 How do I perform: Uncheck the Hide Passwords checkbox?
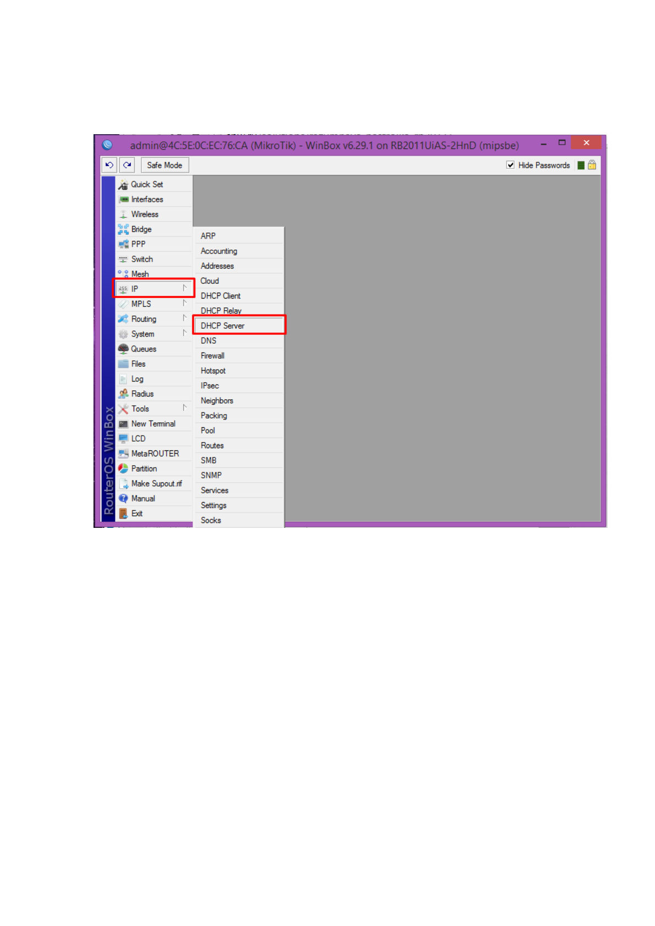click(510, 165)
